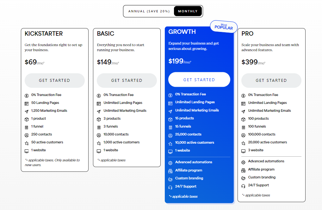Image resolution: width=322 pixels, height=210 pixels.
Task: Click the star icon beside 50 active customers
Action: pos(27,143)
